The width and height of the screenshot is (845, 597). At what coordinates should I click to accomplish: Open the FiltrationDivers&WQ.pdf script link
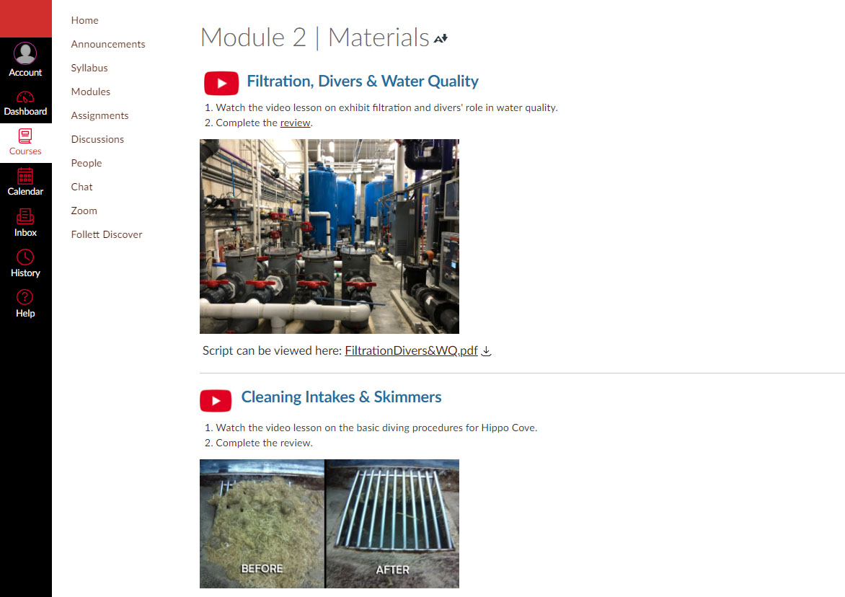(411, 351)
